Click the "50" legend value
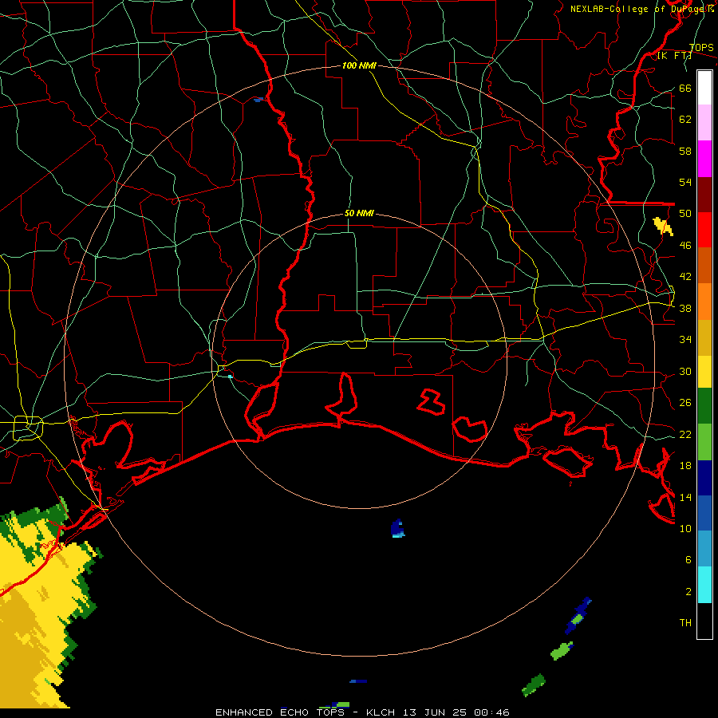Viewport: 718px width, 718px height. (685, 214)
